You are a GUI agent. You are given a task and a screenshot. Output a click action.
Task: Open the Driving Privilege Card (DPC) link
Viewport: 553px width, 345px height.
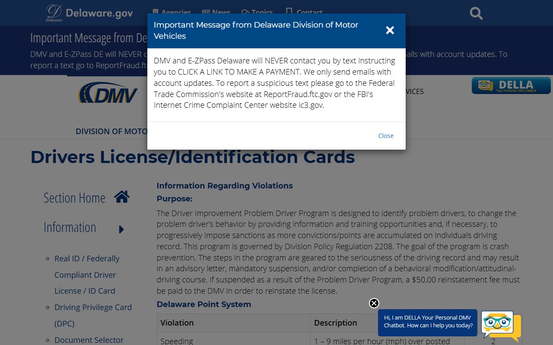[x=93, y=315]
